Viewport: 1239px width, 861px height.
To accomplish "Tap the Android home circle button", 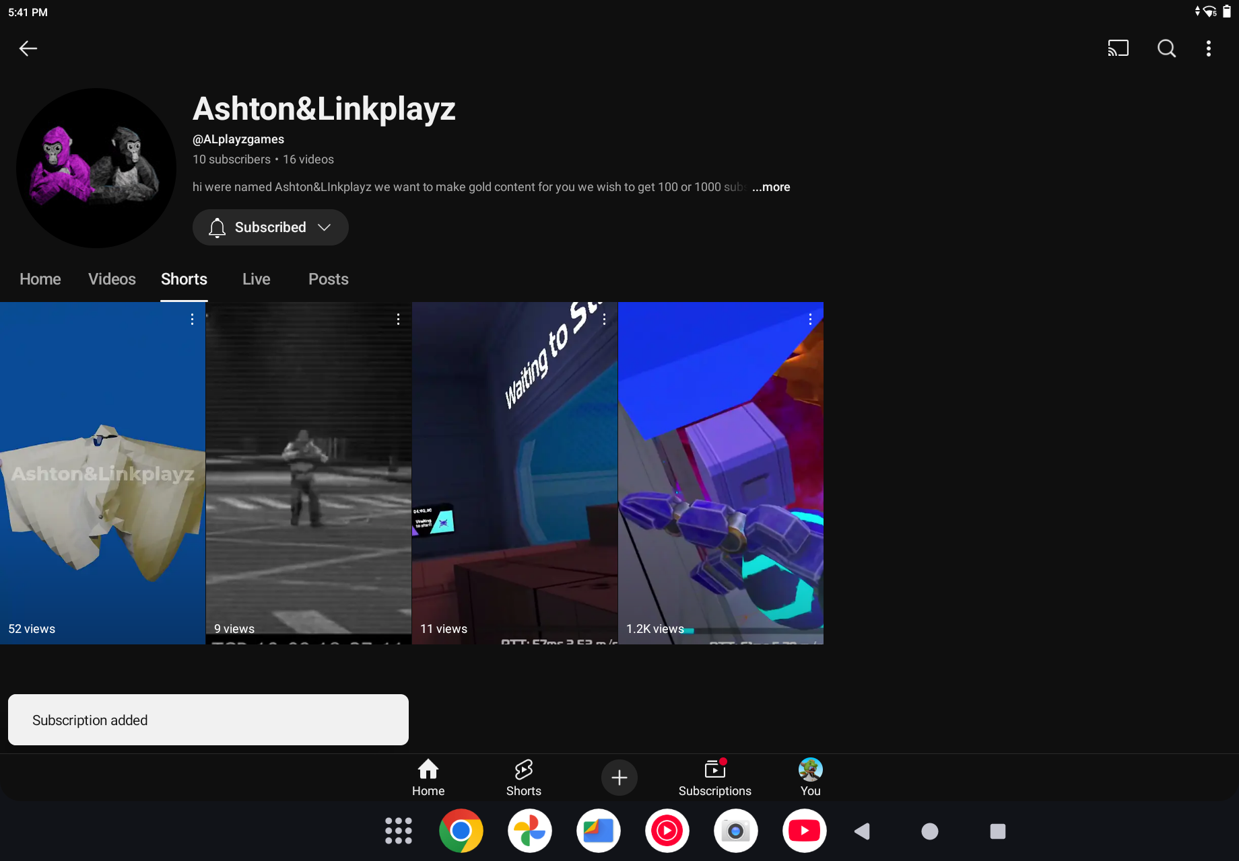I will [930, 831].
